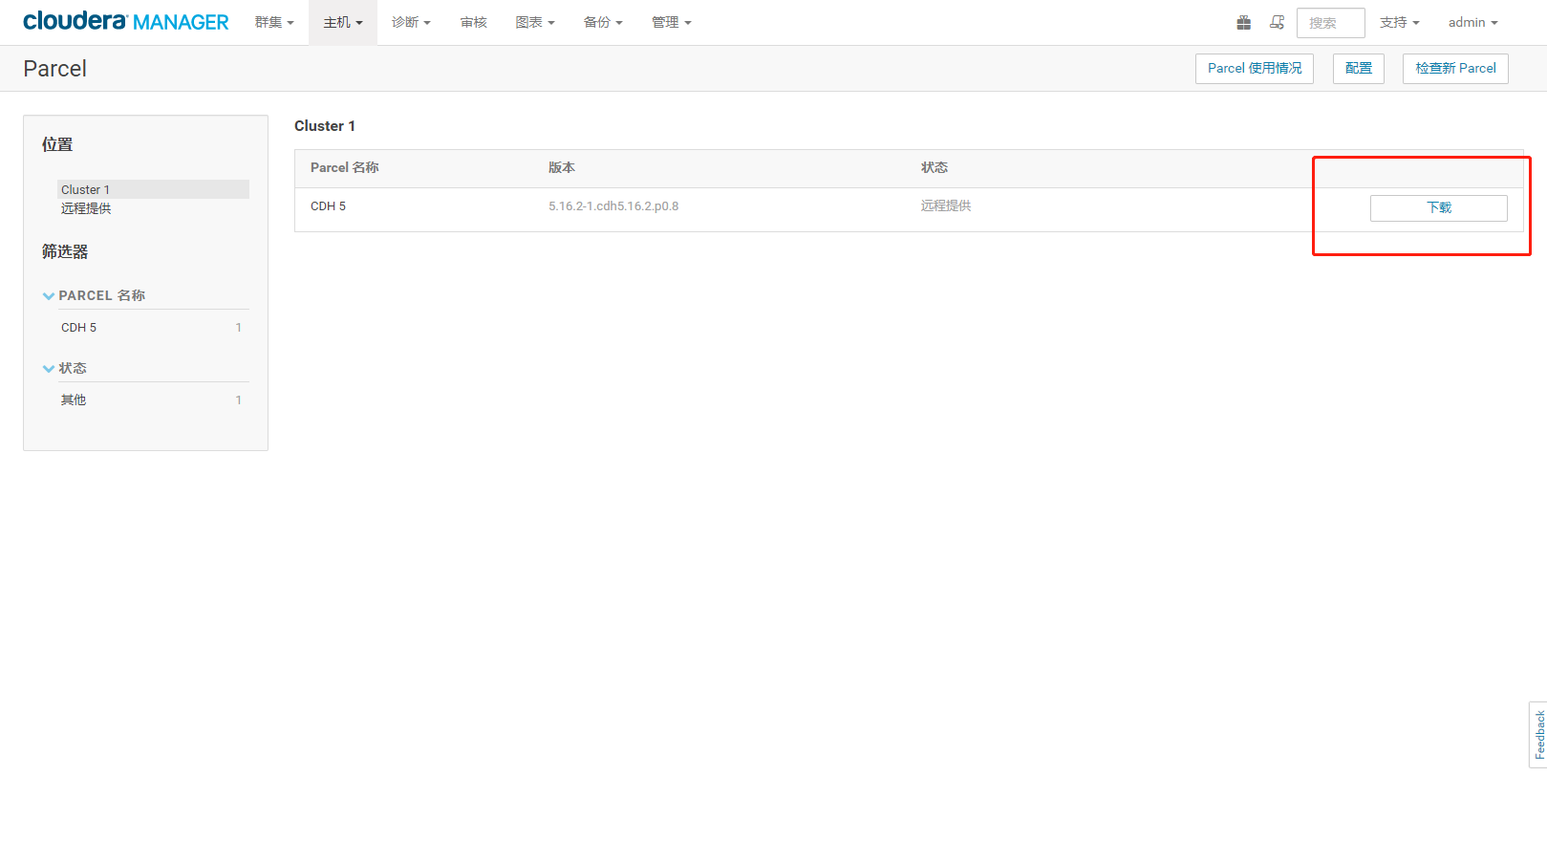
Task: Open the 支持 dropdown menu
Action: pyautogui.click(x=1399, y=22)
